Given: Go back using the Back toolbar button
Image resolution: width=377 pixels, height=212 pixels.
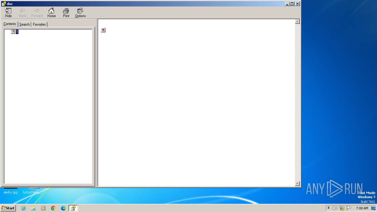Looking at the screenshot, I should click(23, 13).
